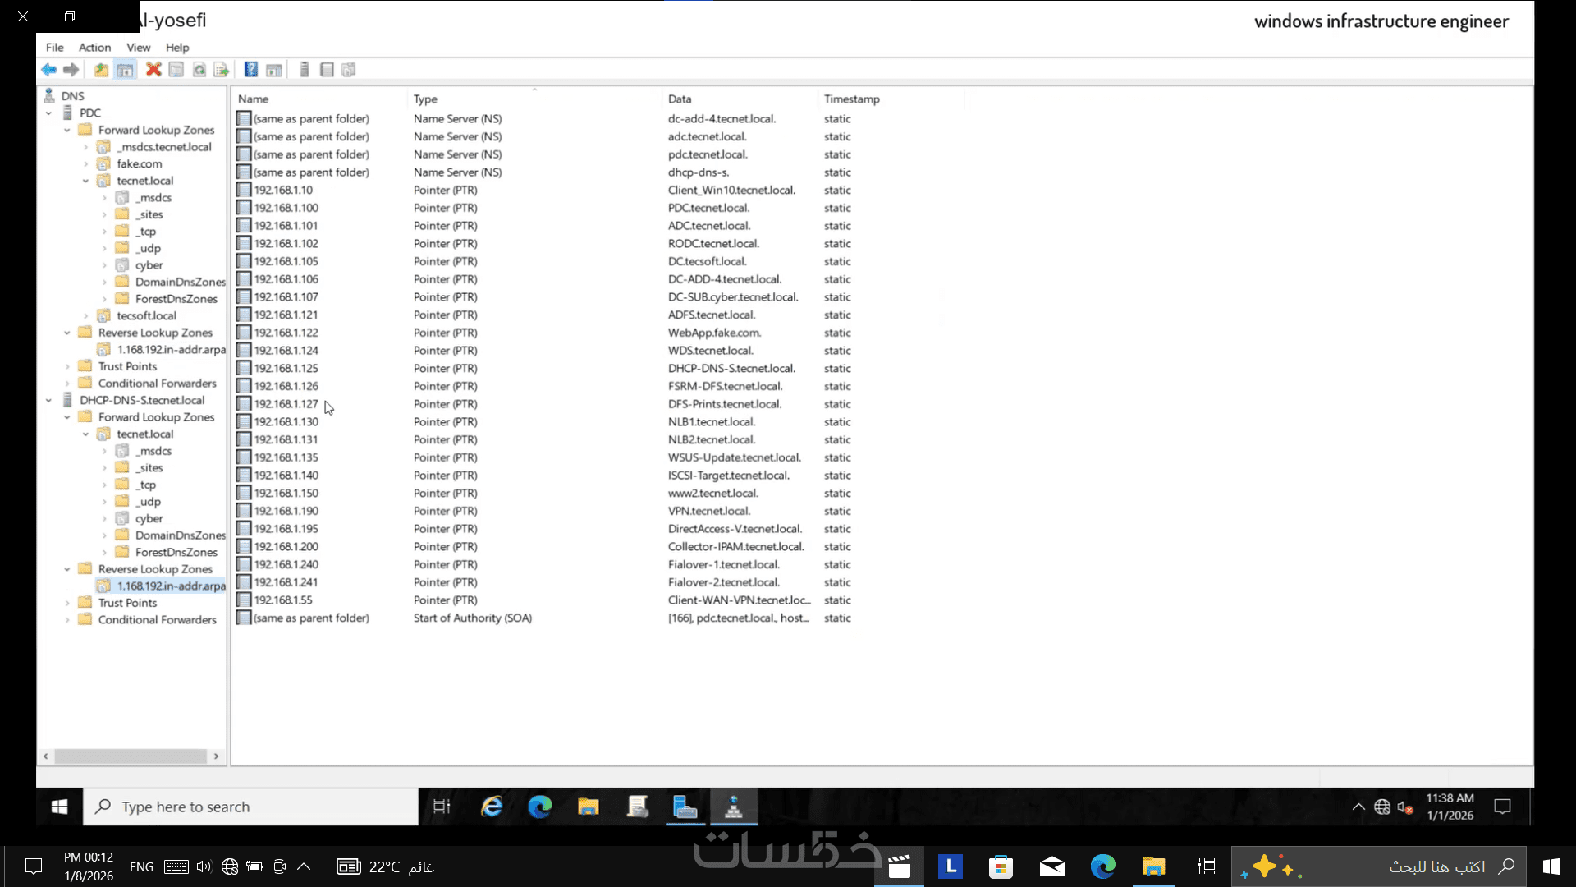Toggle the Show/Hide Console Tree icon
1576x887 pixels.
[x=125, y=70]
